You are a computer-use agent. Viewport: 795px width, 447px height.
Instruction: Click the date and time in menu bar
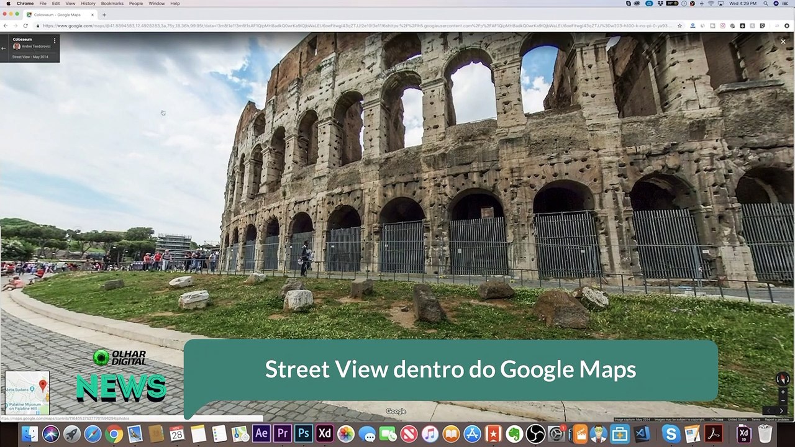coord(743,3)
